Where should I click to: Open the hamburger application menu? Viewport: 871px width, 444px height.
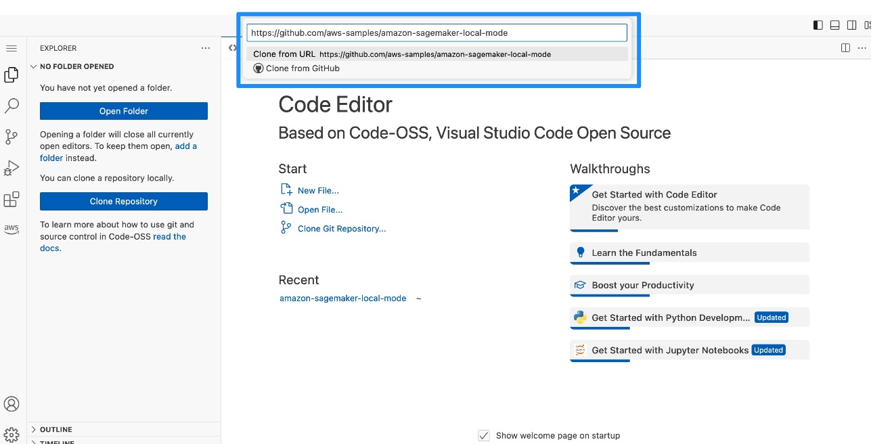click(x=11, y=49)
